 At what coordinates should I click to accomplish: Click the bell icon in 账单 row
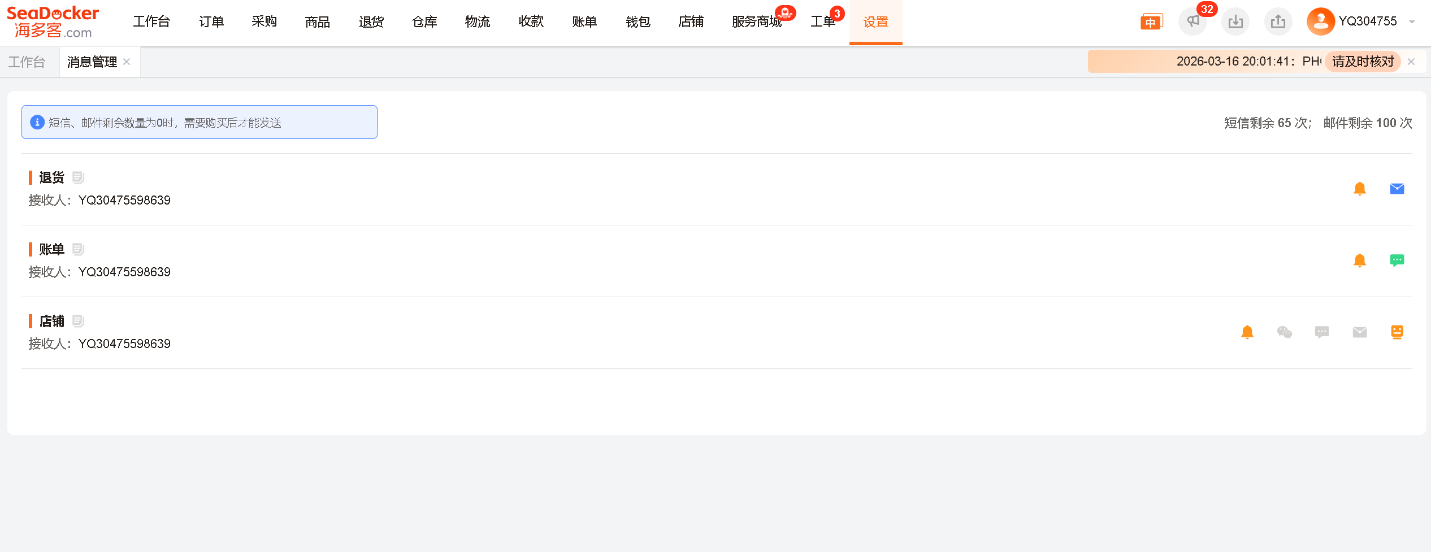[x=1360, y=260]
